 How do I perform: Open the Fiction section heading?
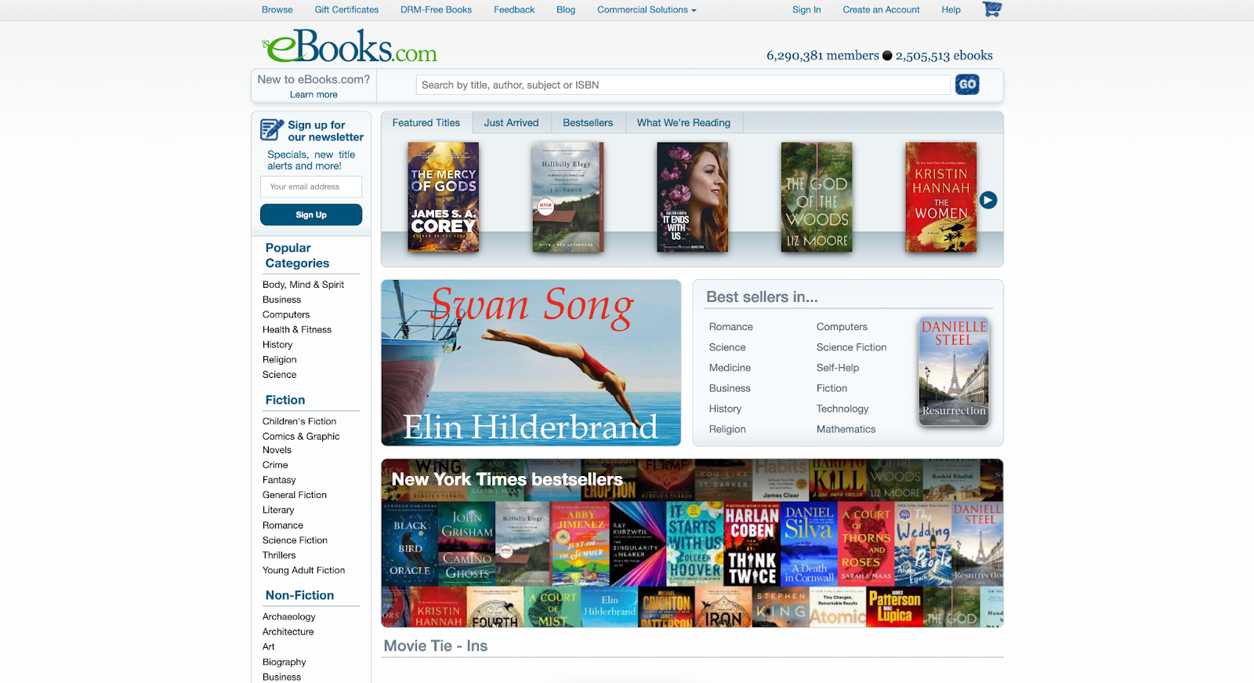(285, 400)
